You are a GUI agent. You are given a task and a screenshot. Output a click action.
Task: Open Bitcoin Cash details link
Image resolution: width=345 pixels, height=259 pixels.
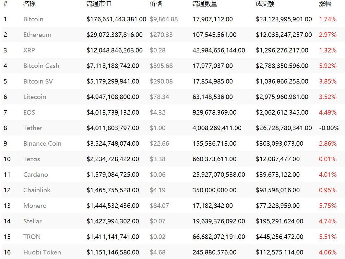tap(41, 66)
